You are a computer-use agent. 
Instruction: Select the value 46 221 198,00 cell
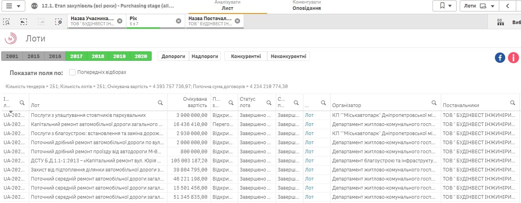point(189,179)
